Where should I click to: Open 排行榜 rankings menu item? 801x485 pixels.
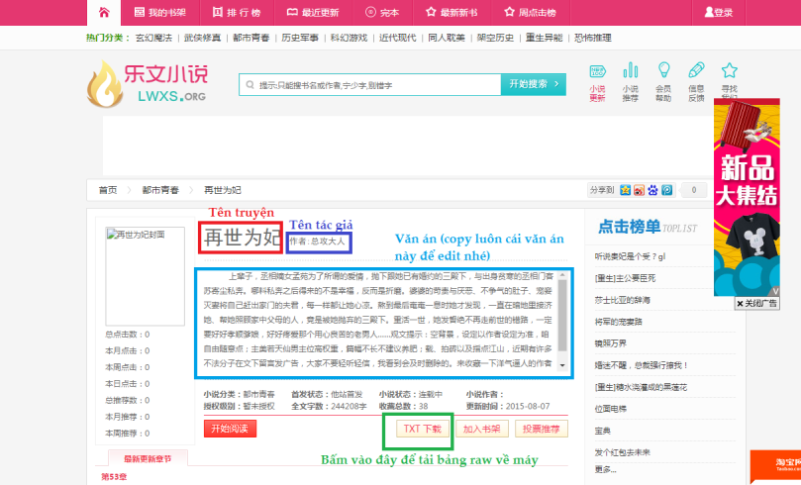point(237,13)
